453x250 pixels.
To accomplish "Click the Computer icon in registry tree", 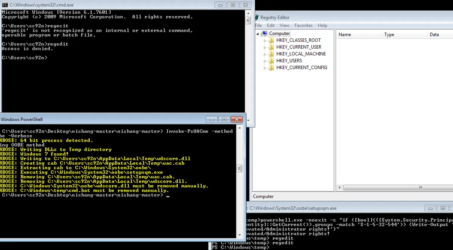I will (264, 33).
